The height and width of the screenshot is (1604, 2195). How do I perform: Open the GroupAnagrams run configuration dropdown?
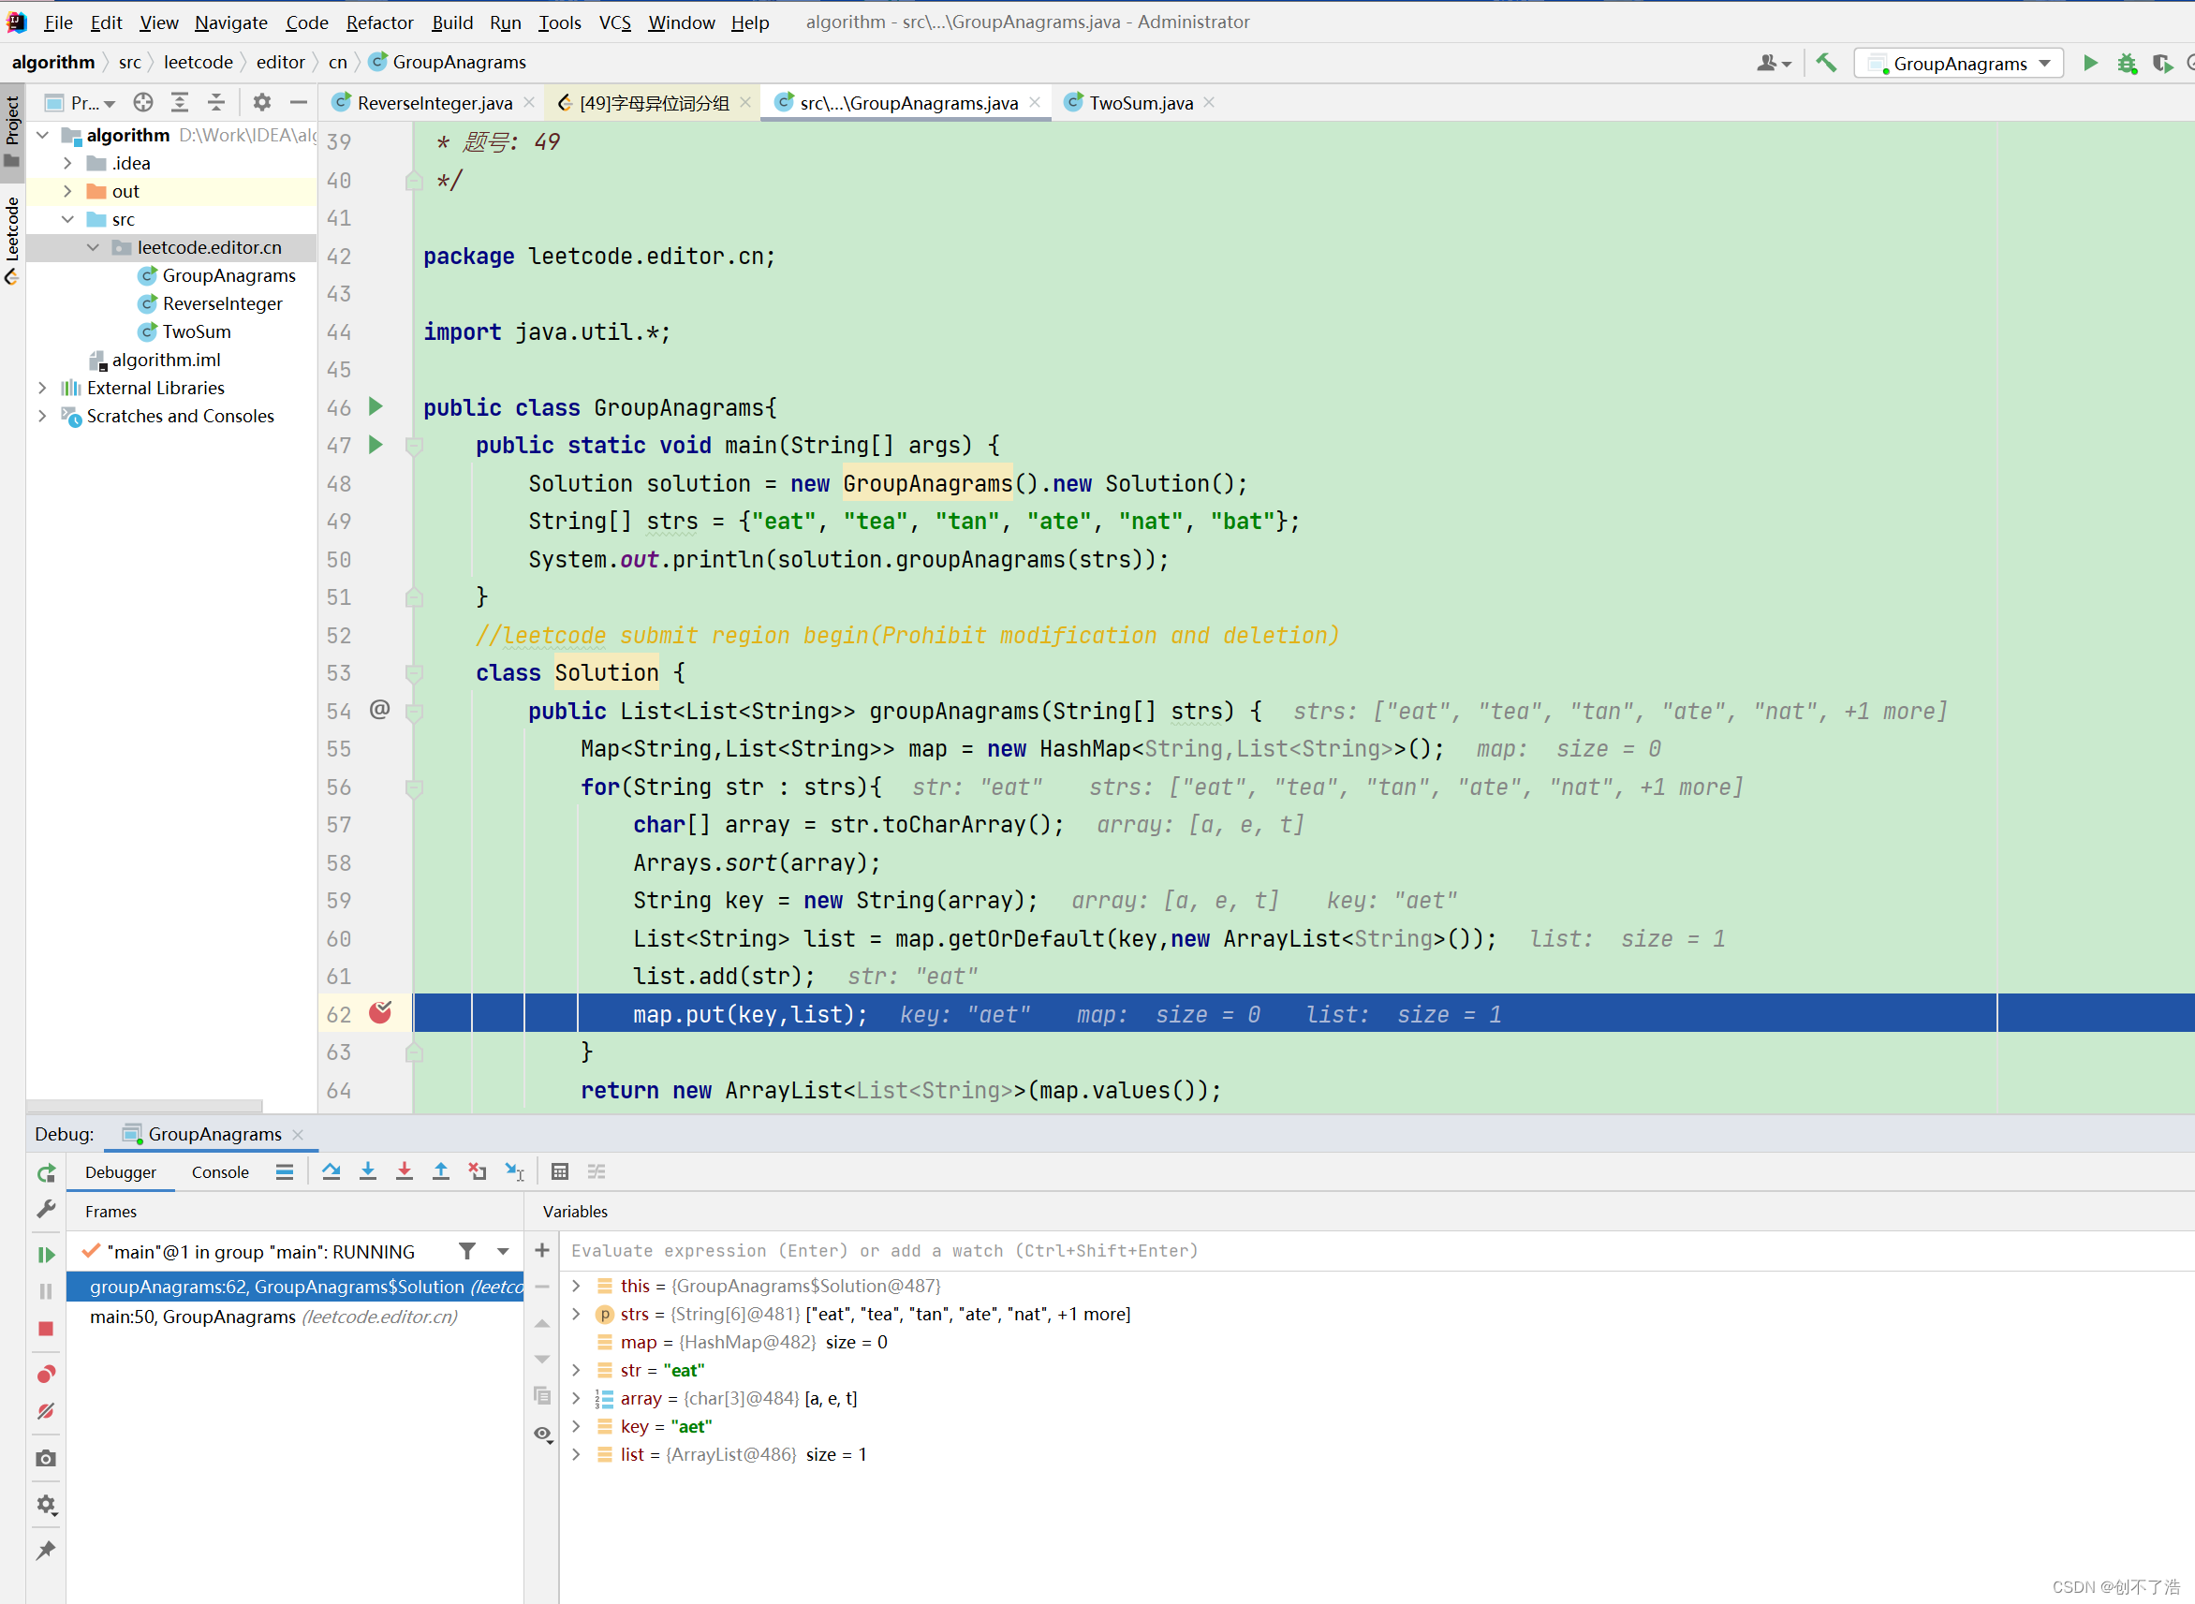[1959, 63]
